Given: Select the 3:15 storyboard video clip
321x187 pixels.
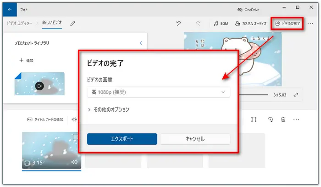Looking at the screenshot, I should (x=51, y=150).
